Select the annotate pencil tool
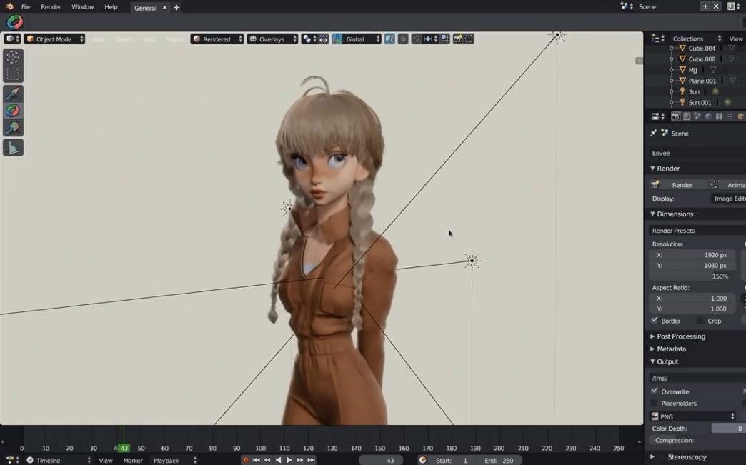Screen dimensions: 746x465 (x=13, y=93)
